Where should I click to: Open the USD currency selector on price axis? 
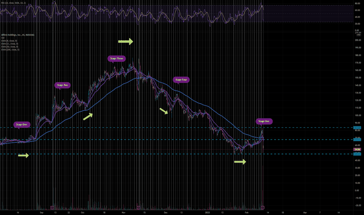pos(359,35)
